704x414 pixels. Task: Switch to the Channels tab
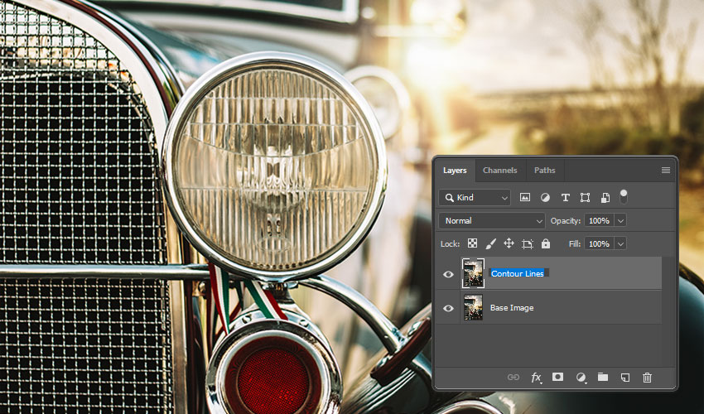(x=499, y=171)
